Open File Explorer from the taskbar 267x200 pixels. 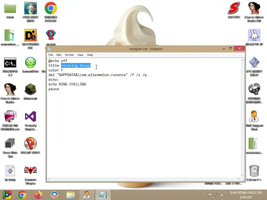pos(71,195)
